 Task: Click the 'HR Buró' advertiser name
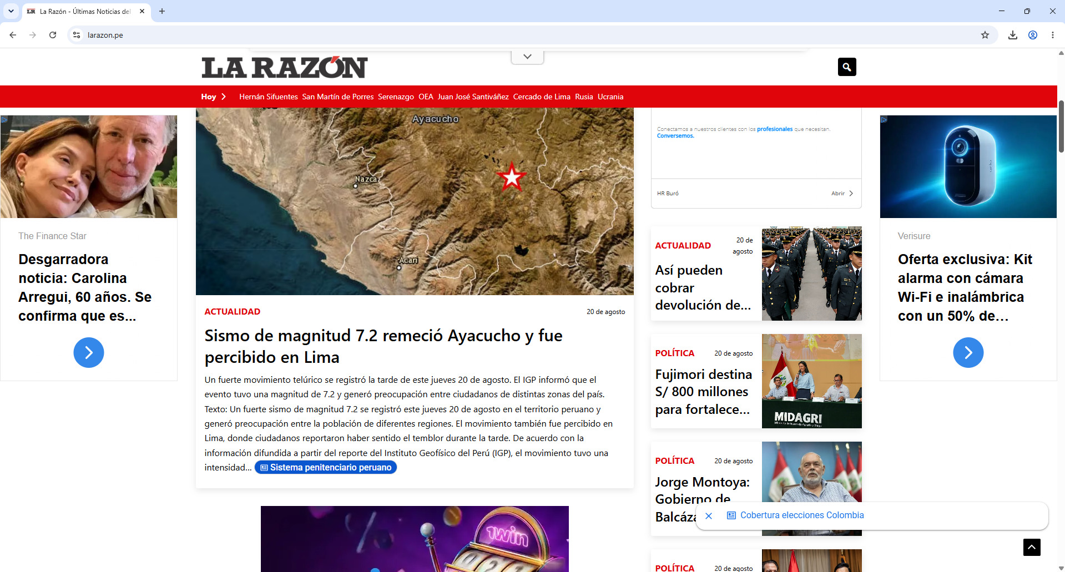668,194
